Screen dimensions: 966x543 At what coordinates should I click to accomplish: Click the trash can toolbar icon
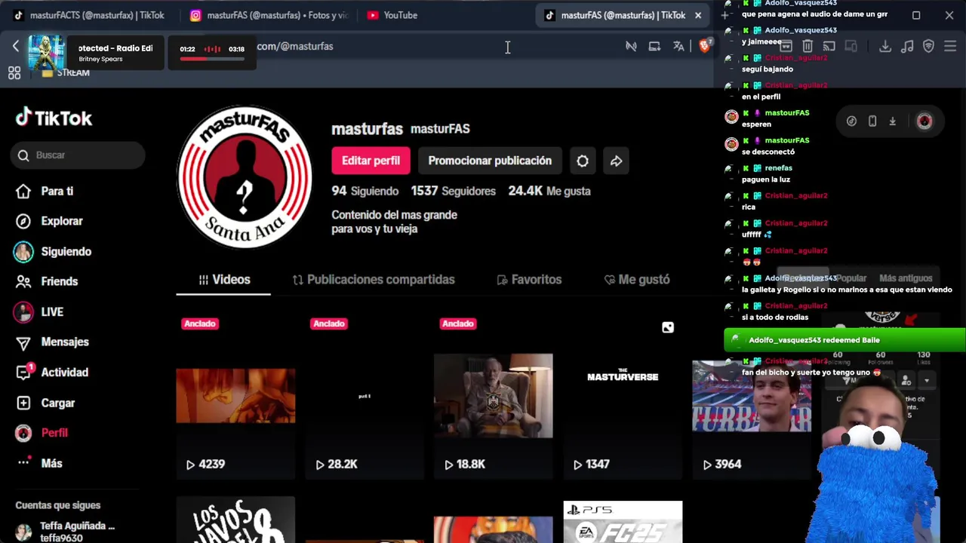pyautogui.click(x=808, y=46)
